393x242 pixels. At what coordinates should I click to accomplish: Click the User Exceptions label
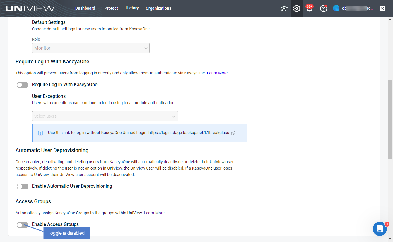[x=49, y=96]
